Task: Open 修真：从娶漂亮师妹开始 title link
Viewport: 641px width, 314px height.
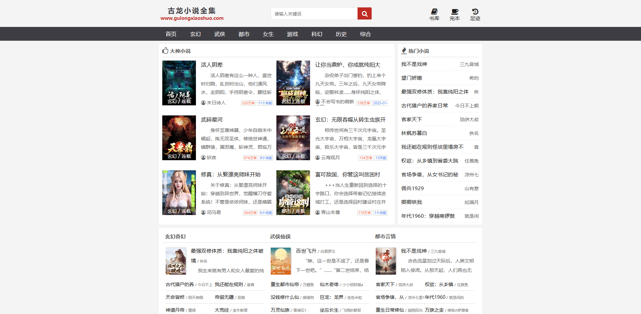Action: [x=231, y=175]
